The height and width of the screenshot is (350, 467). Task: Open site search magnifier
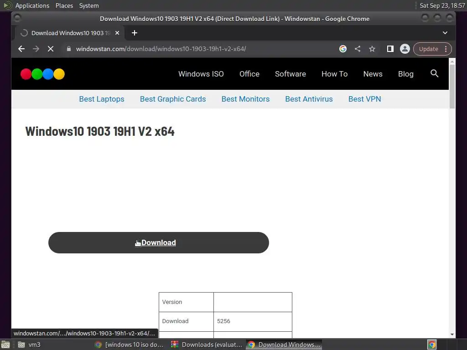(x=434, y=73)
